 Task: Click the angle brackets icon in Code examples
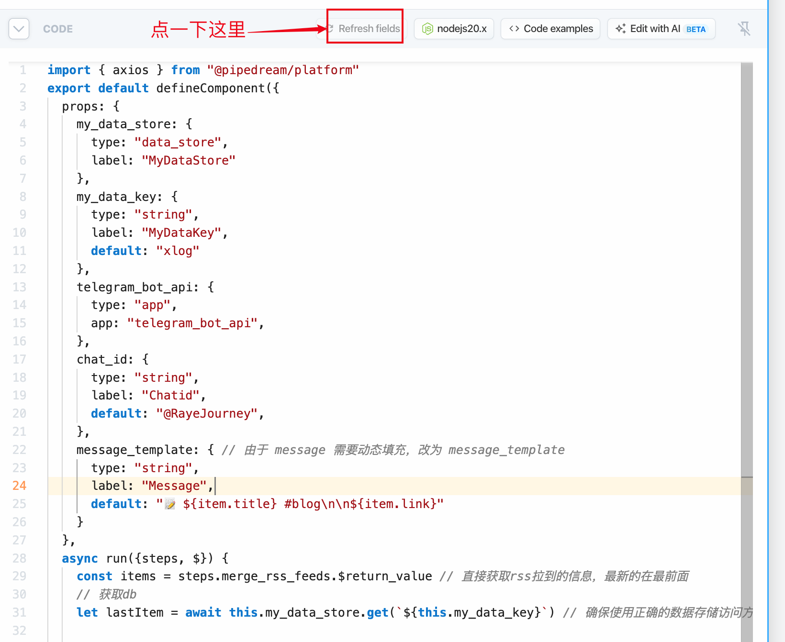(x=514, y=29)
